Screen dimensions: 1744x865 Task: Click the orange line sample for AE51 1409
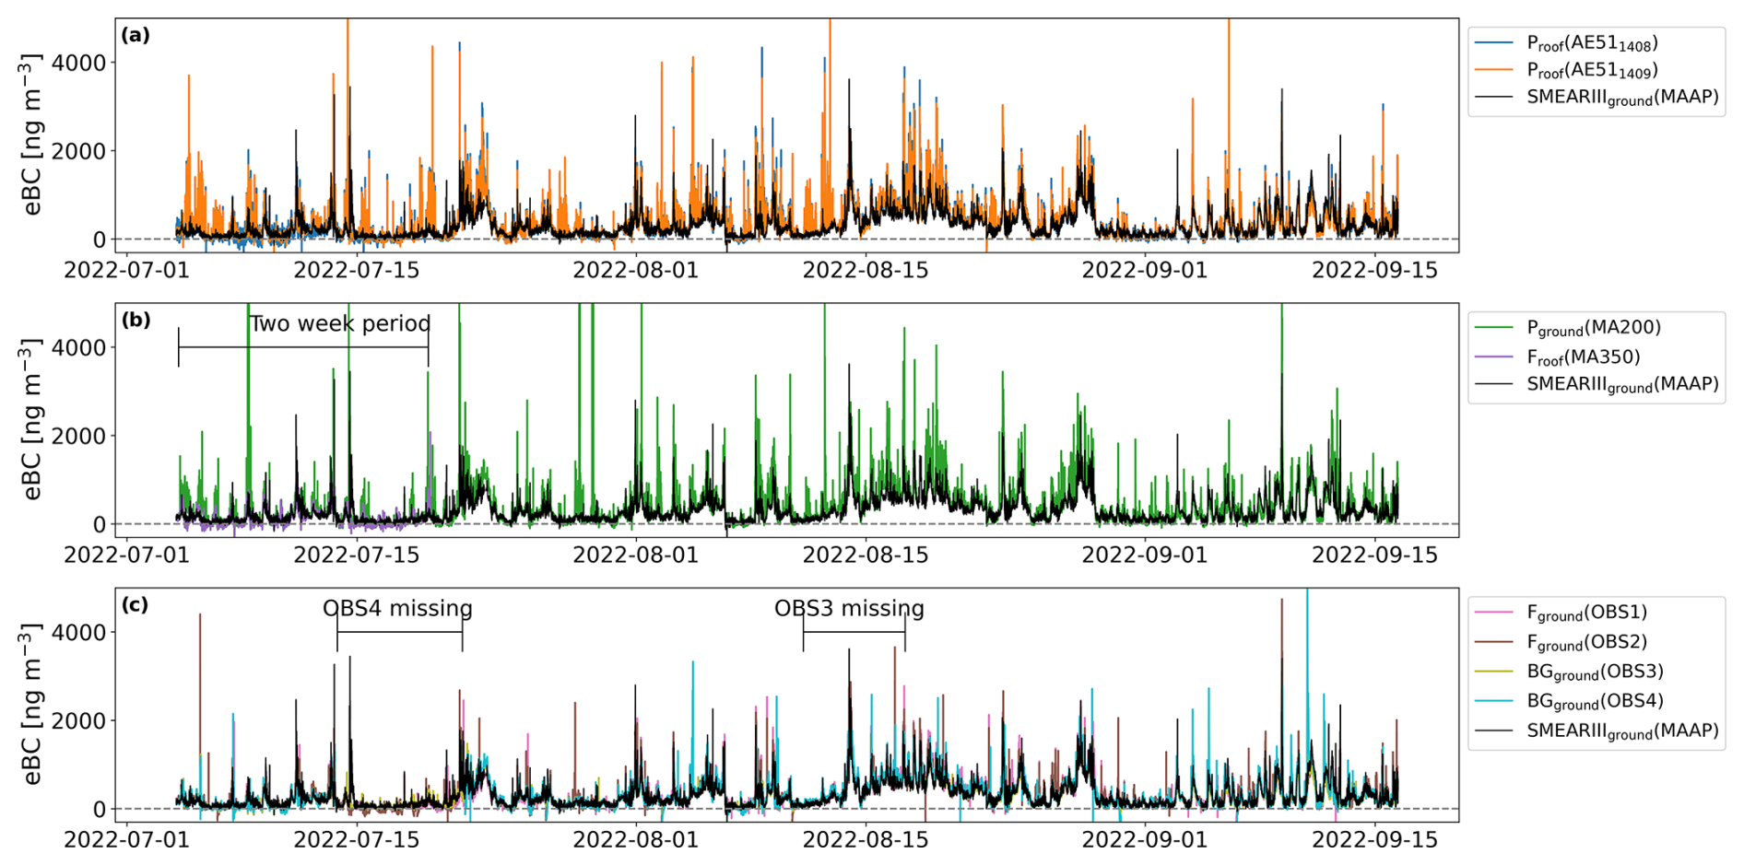(x=1494, y=69)
